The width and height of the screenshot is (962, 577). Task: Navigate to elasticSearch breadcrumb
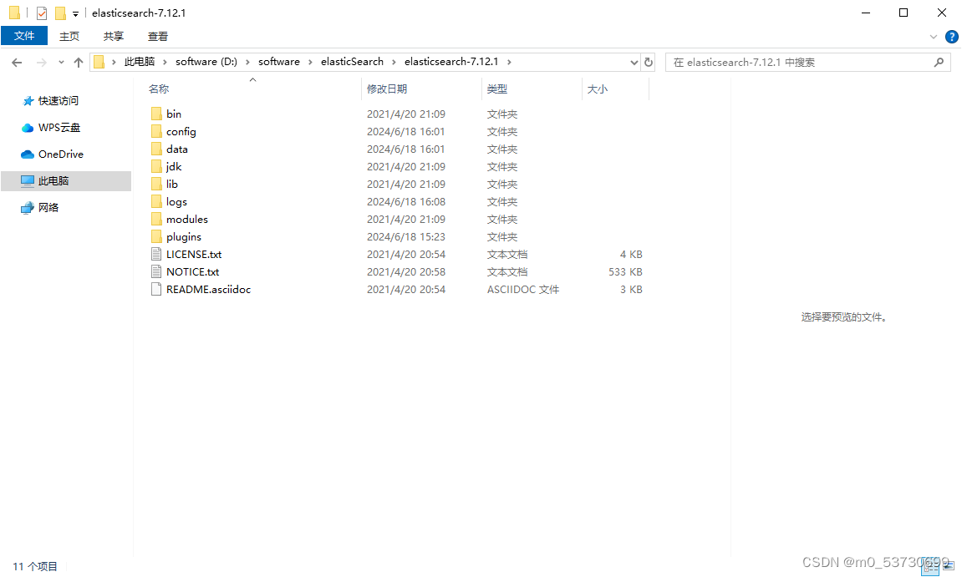tap(352, 61)
